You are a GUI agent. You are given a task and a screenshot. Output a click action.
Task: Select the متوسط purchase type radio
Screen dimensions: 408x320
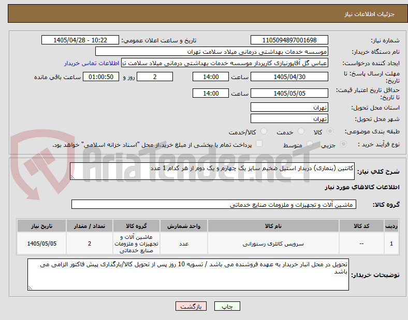tap(310, 144)
